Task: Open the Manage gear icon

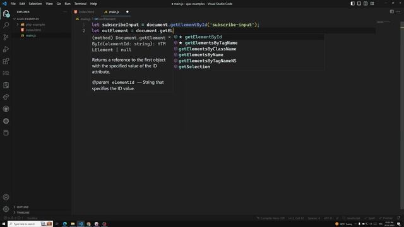Action: [x=6, y=209]
